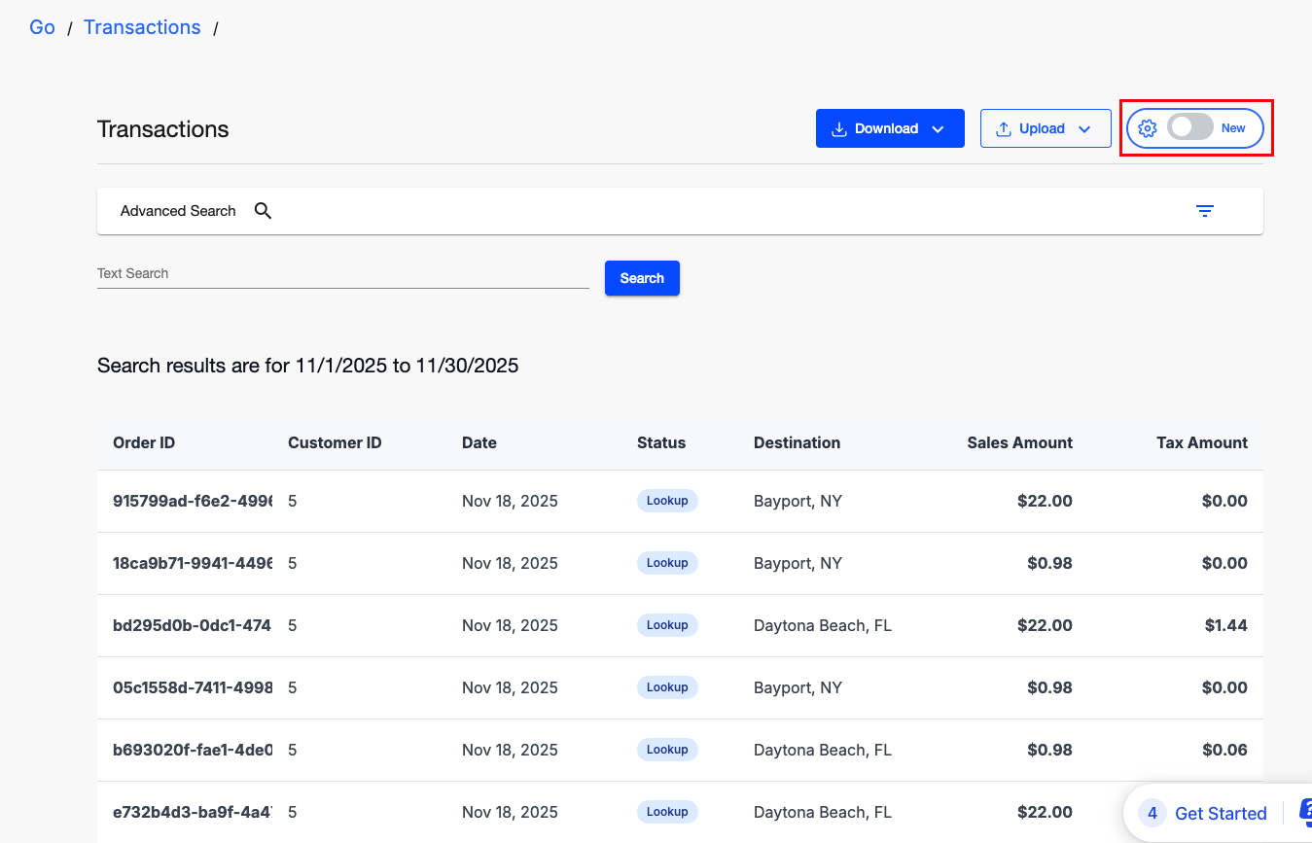1312x843 pixels.
Task: Sort by the Date column header
Action: click(x=479, y=442)
